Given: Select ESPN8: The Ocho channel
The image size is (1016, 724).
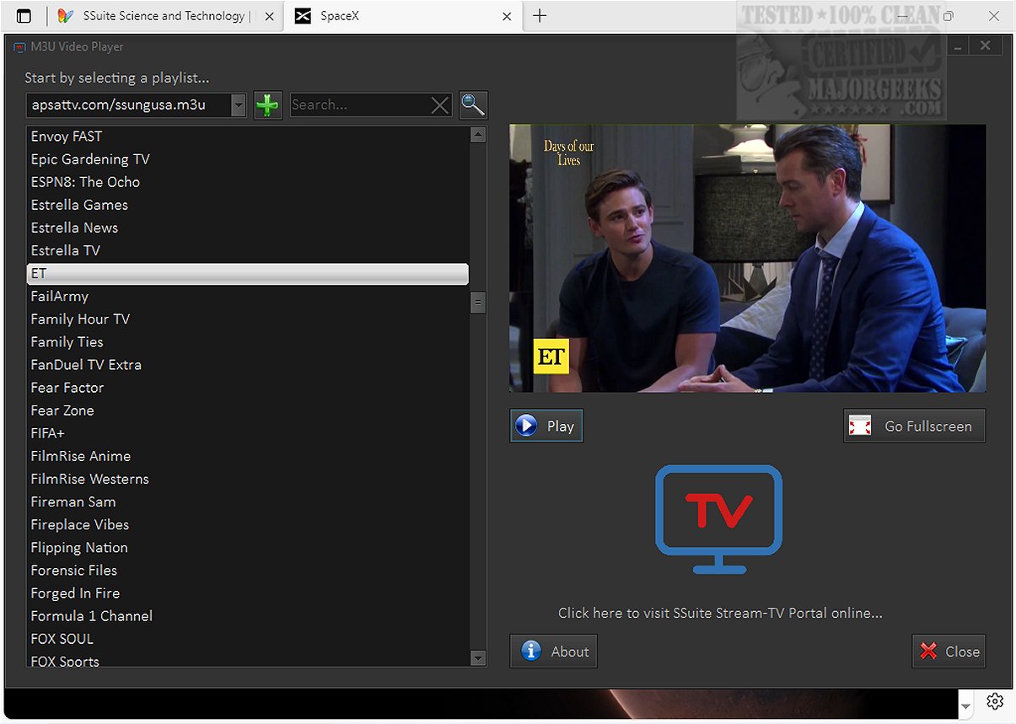Looking at the screenshot, I should [248, 182].
